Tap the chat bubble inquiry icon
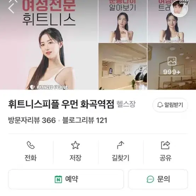196x196 pixels. (150, 179)
